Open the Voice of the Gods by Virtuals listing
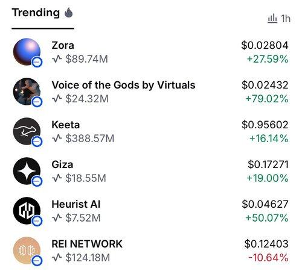Screen dimensions: 302x271 [151, 92]
